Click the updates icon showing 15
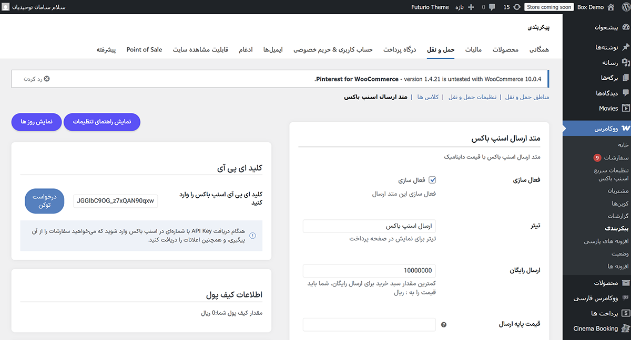 point(517,7)
